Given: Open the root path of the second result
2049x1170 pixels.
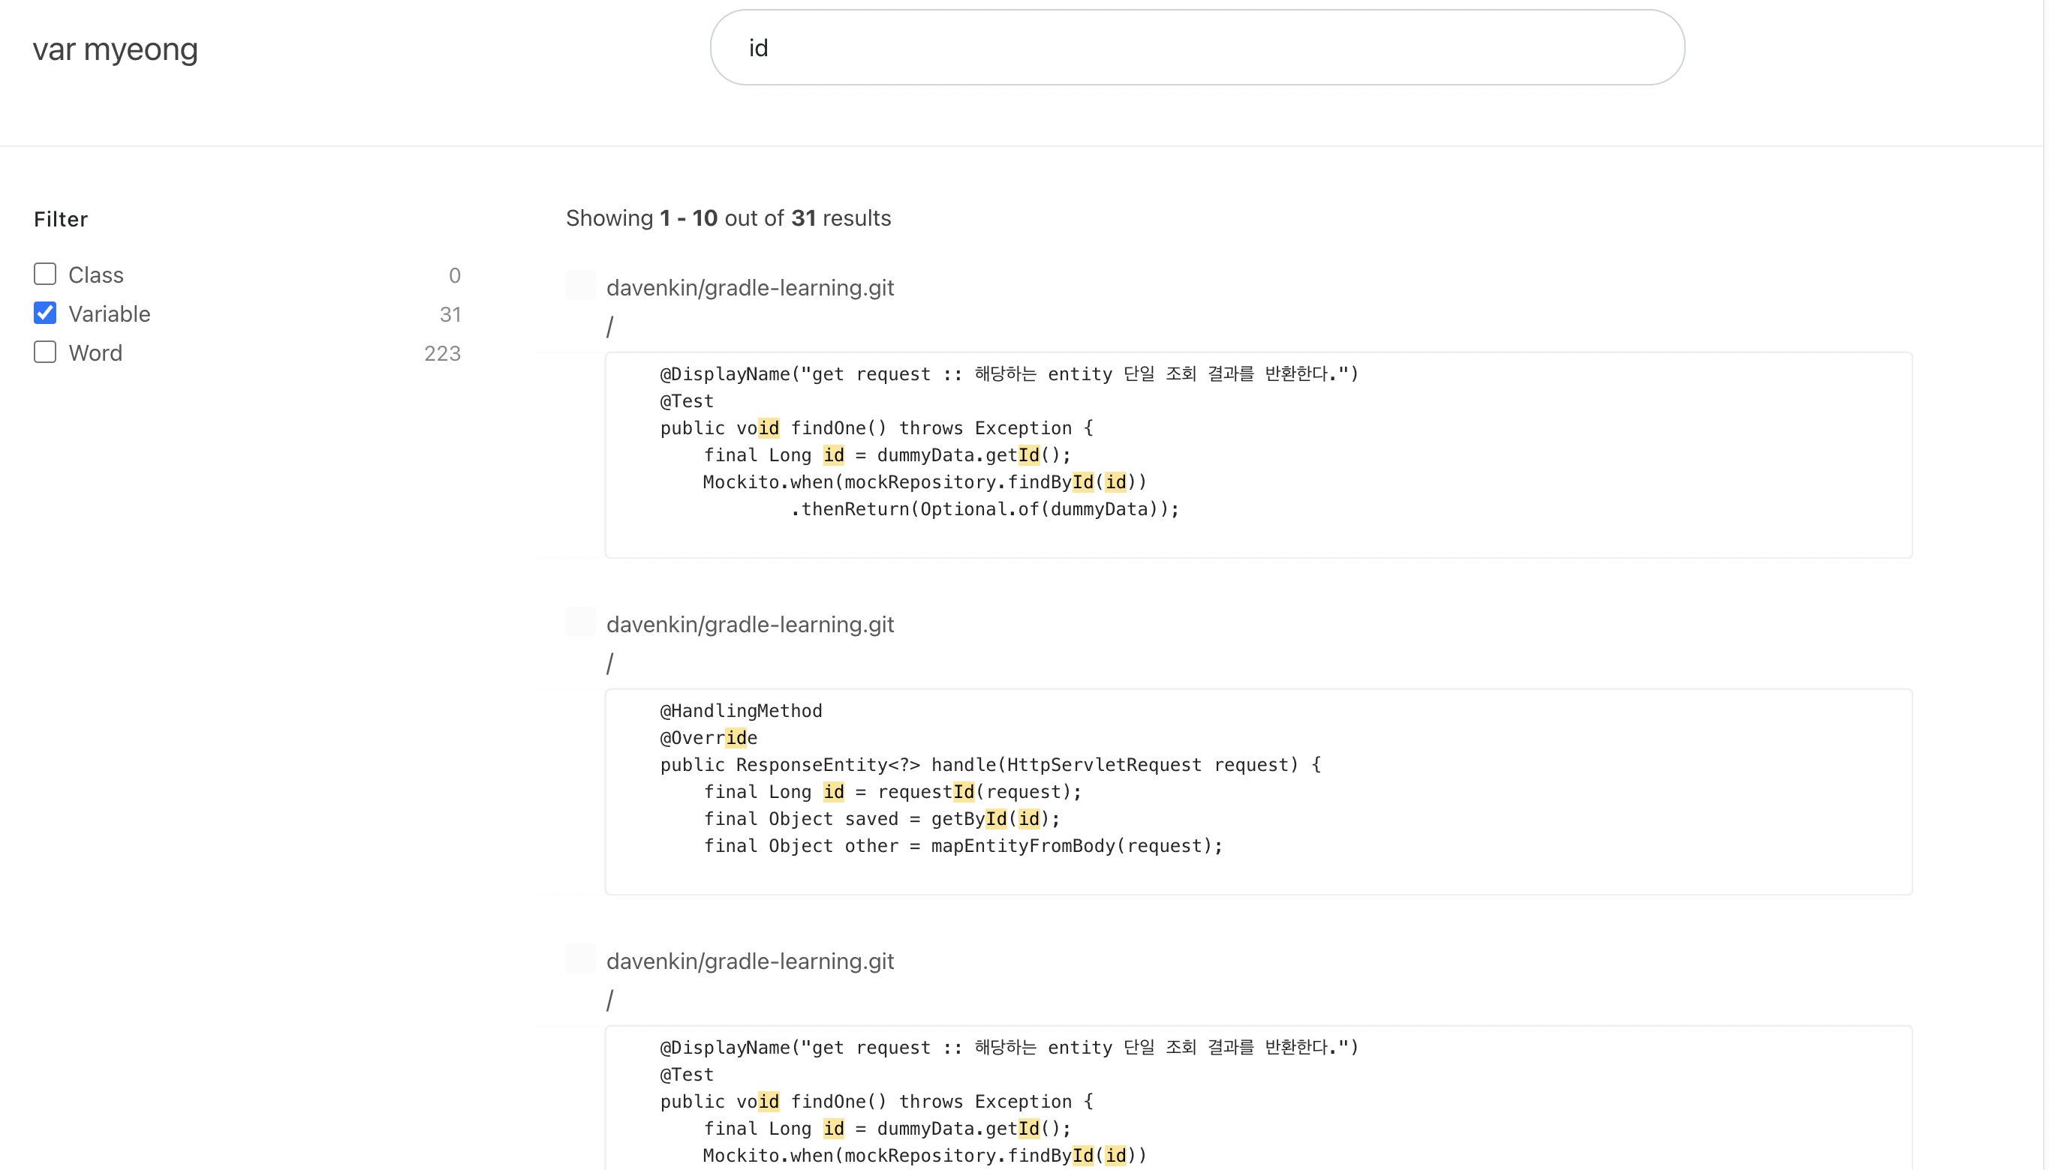Looking at the screenshot, I should pyautogui.click(x=609, y=662).
